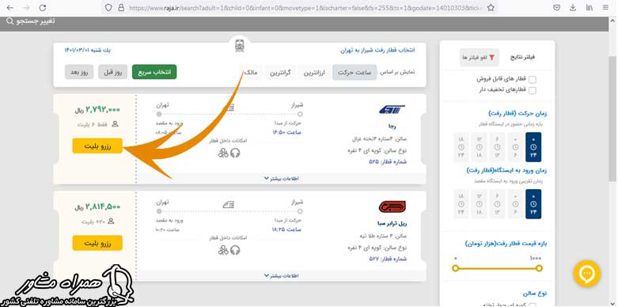618x307 pixels.
Task: Click the رجا company logo on train 525
Action: coord(392,109)
